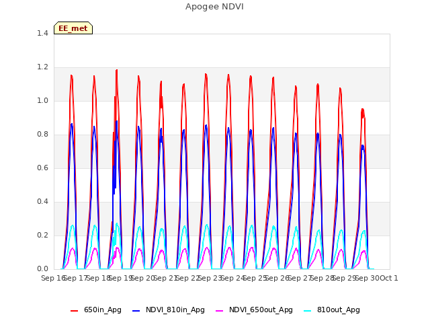Click the 1.2 y-axis tick label

(x=42, y=67)
